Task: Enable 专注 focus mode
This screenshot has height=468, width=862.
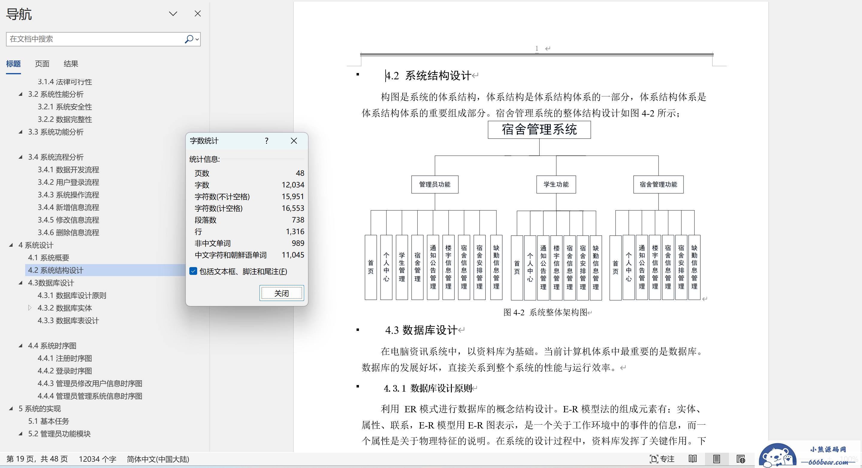Action: 662,459
